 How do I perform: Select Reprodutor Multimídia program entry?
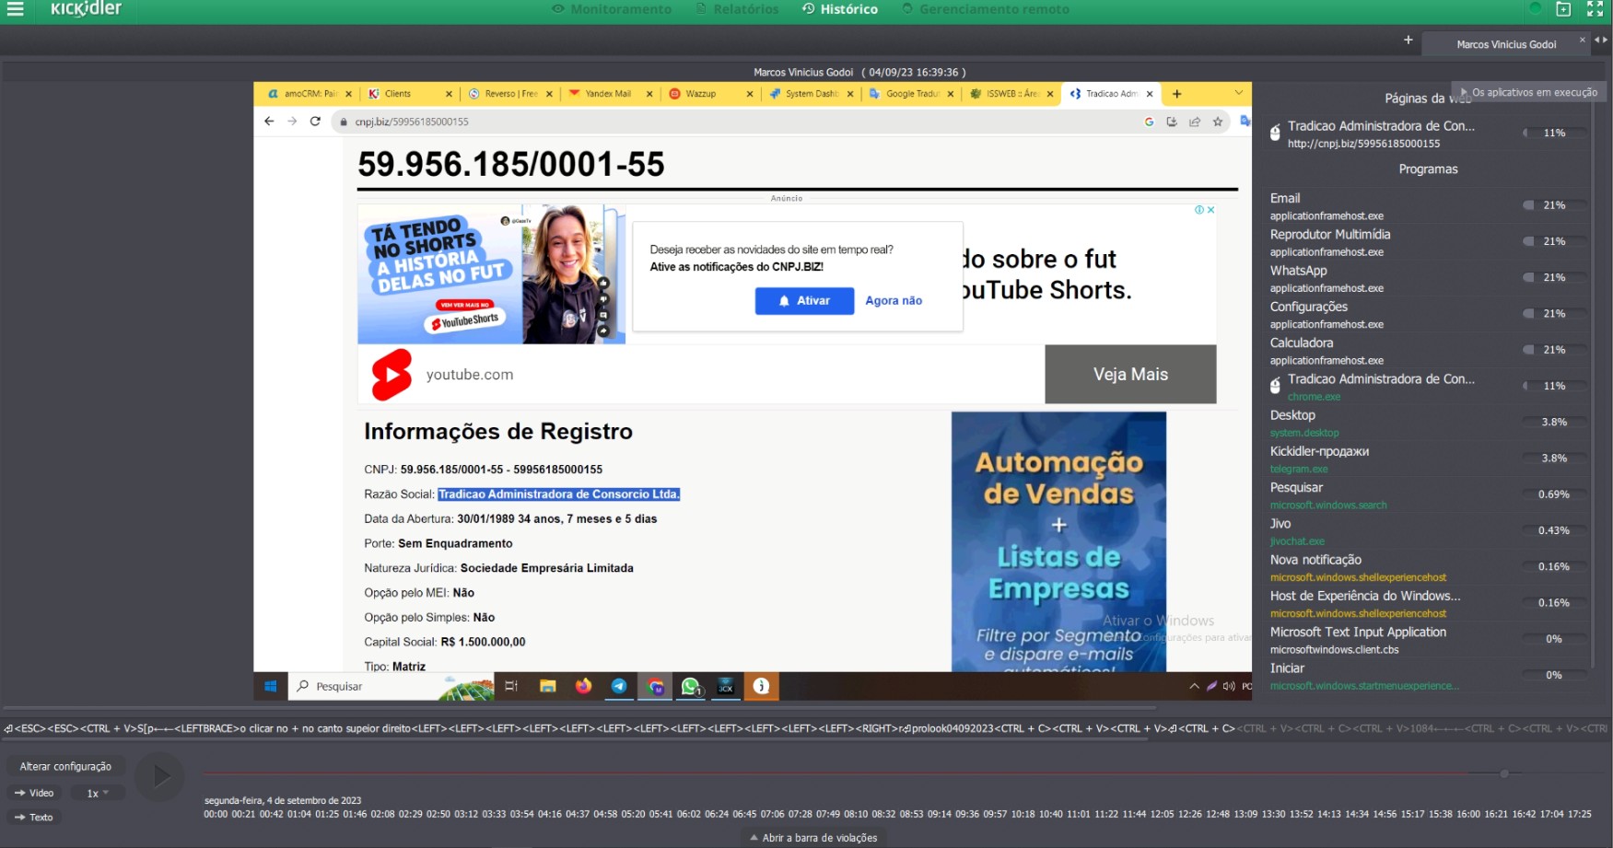point(1426,242)
